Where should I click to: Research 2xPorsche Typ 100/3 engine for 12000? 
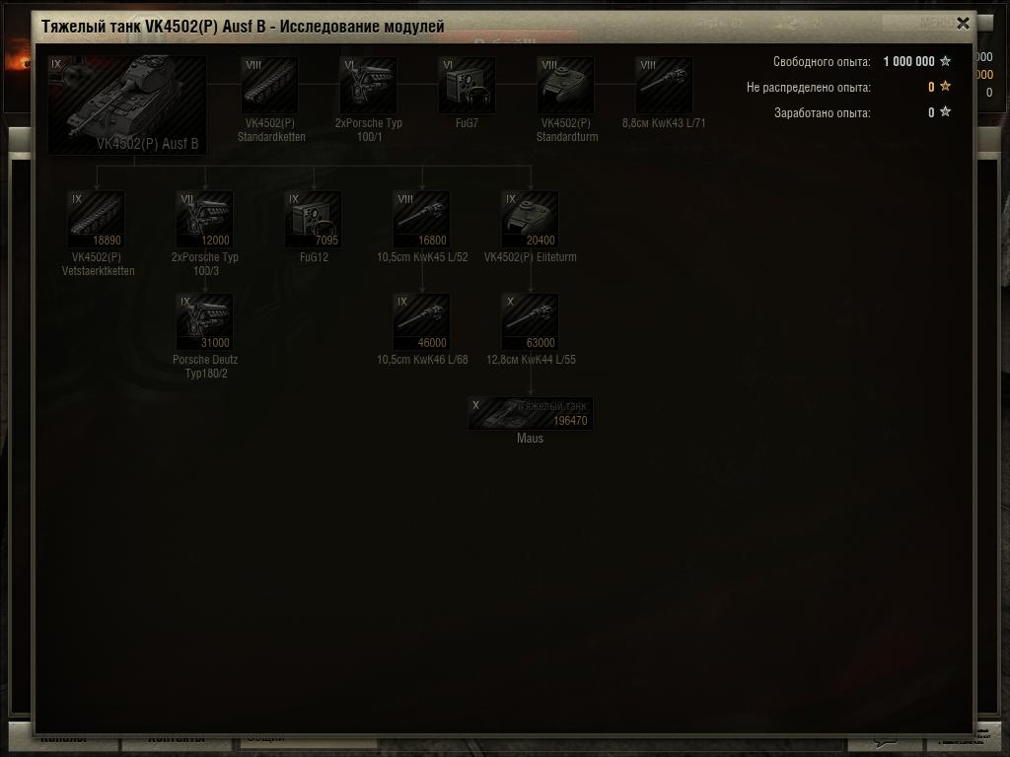(x=204, y=220)
